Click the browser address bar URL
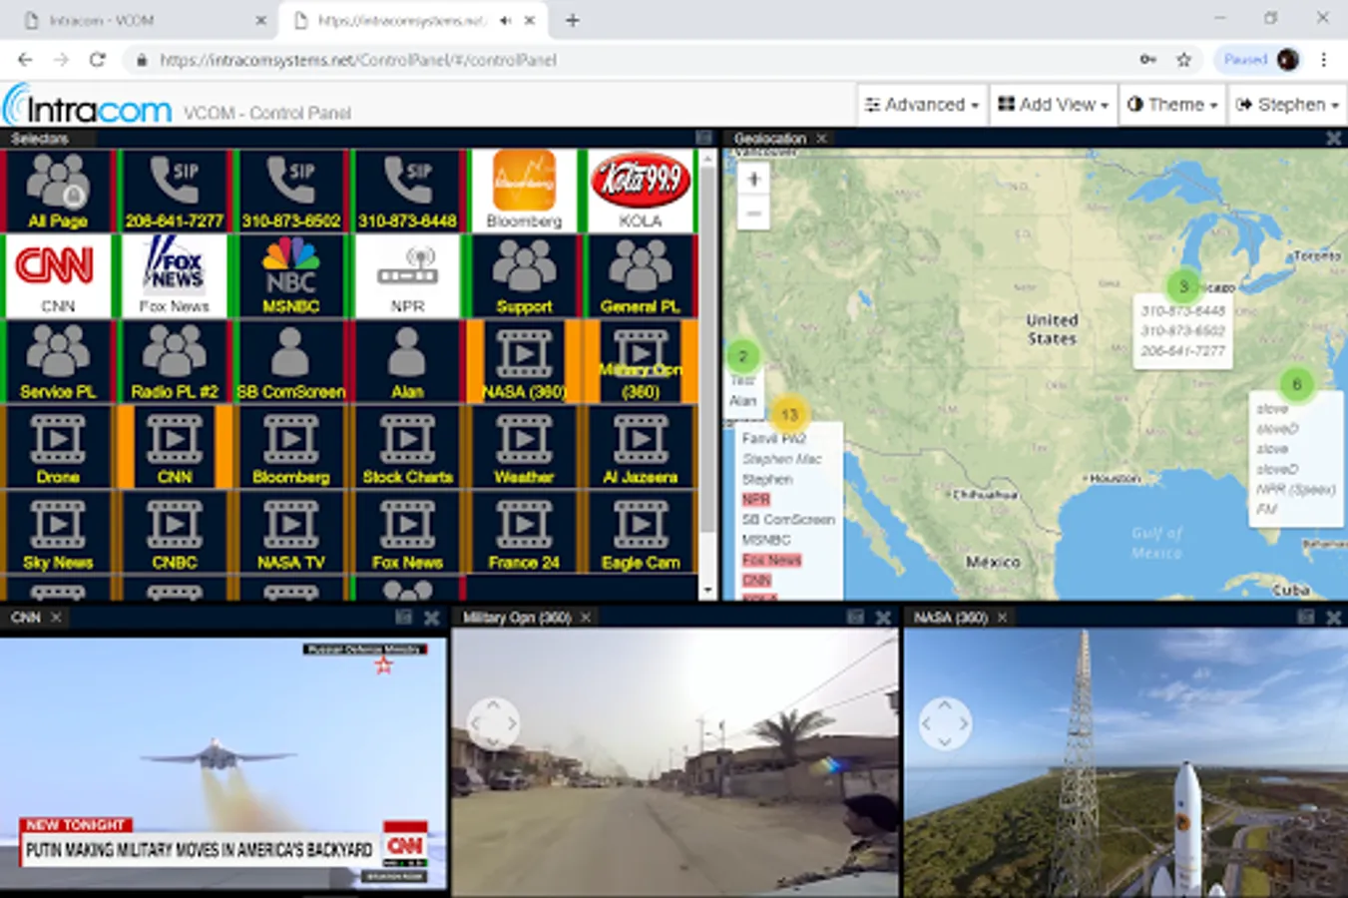This screenshot has height=898, width=1348. tap(358, 60)
